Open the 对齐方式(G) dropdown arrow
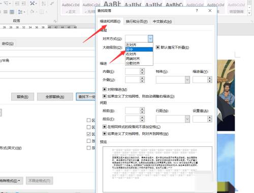 (x=150, y=38)
